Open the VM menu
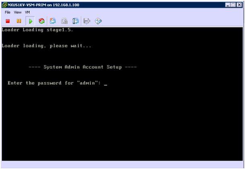Viewport: 245px width, 169px height. 27,12
